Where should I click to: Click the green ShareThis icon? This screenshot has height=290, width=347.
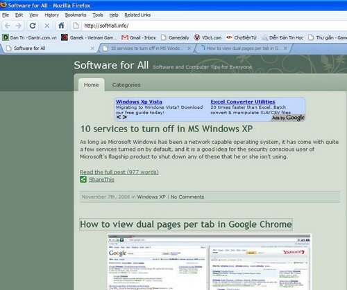click(83, 179)
